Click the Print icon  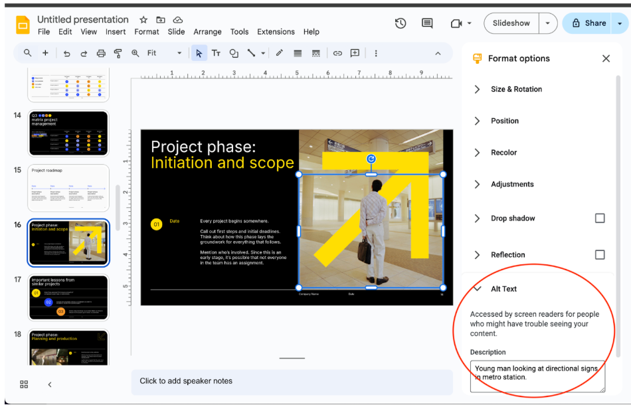tap(100, 52)
